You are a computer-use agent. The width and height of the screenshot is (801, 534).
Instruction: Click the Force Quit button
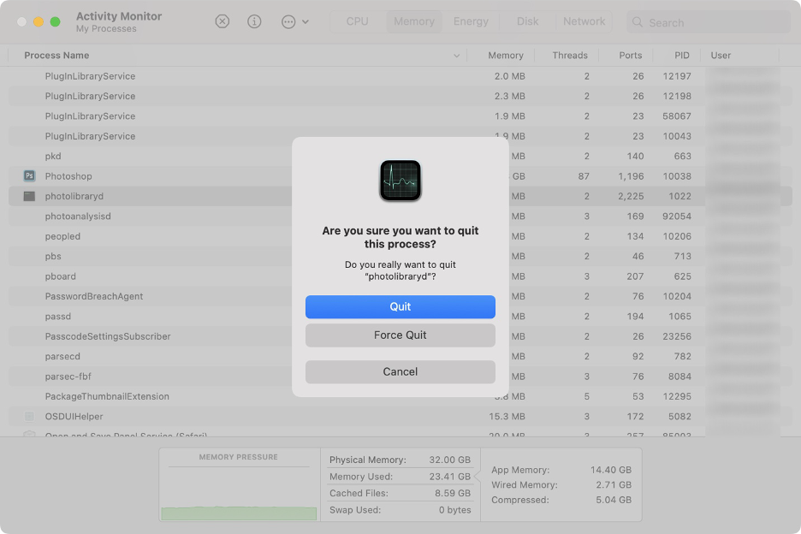coord(400,335)
